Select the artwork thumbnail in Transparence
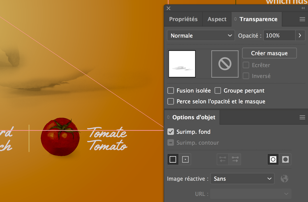This screenshot has height=202, width=308. (x=182, y=64)
